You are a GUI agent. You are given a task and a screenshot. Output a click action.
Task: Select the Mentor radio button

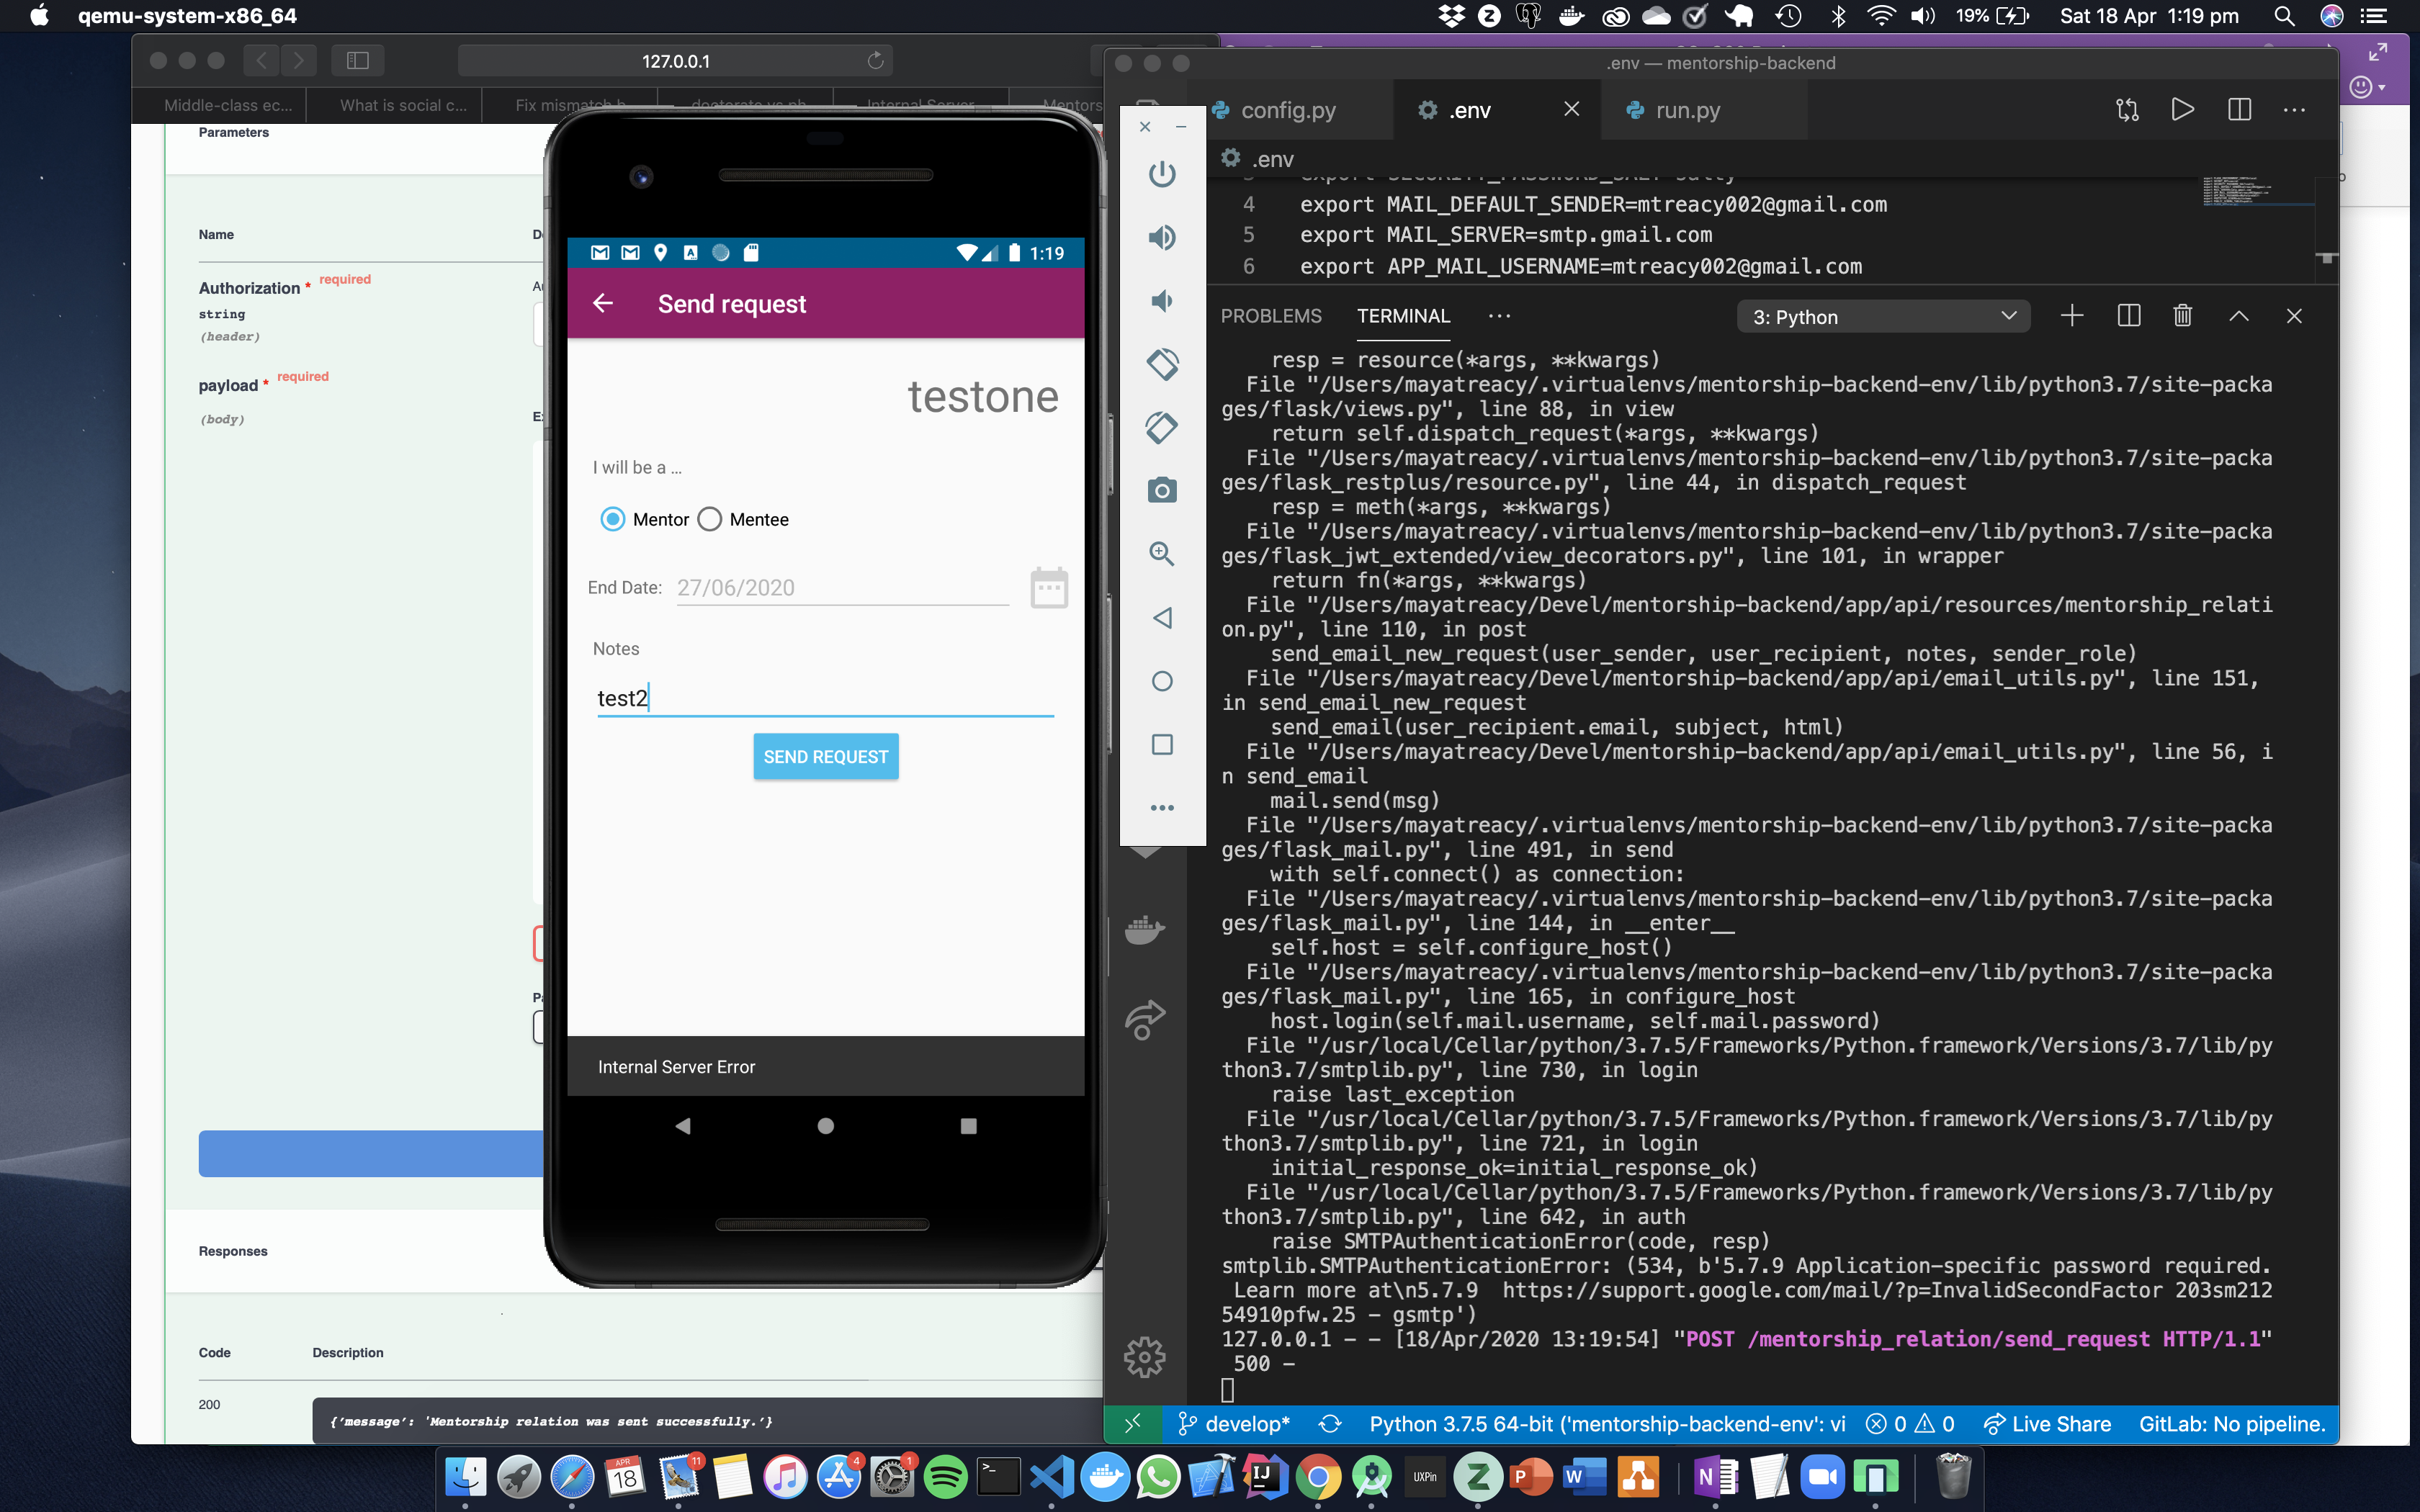coord(613,519)
